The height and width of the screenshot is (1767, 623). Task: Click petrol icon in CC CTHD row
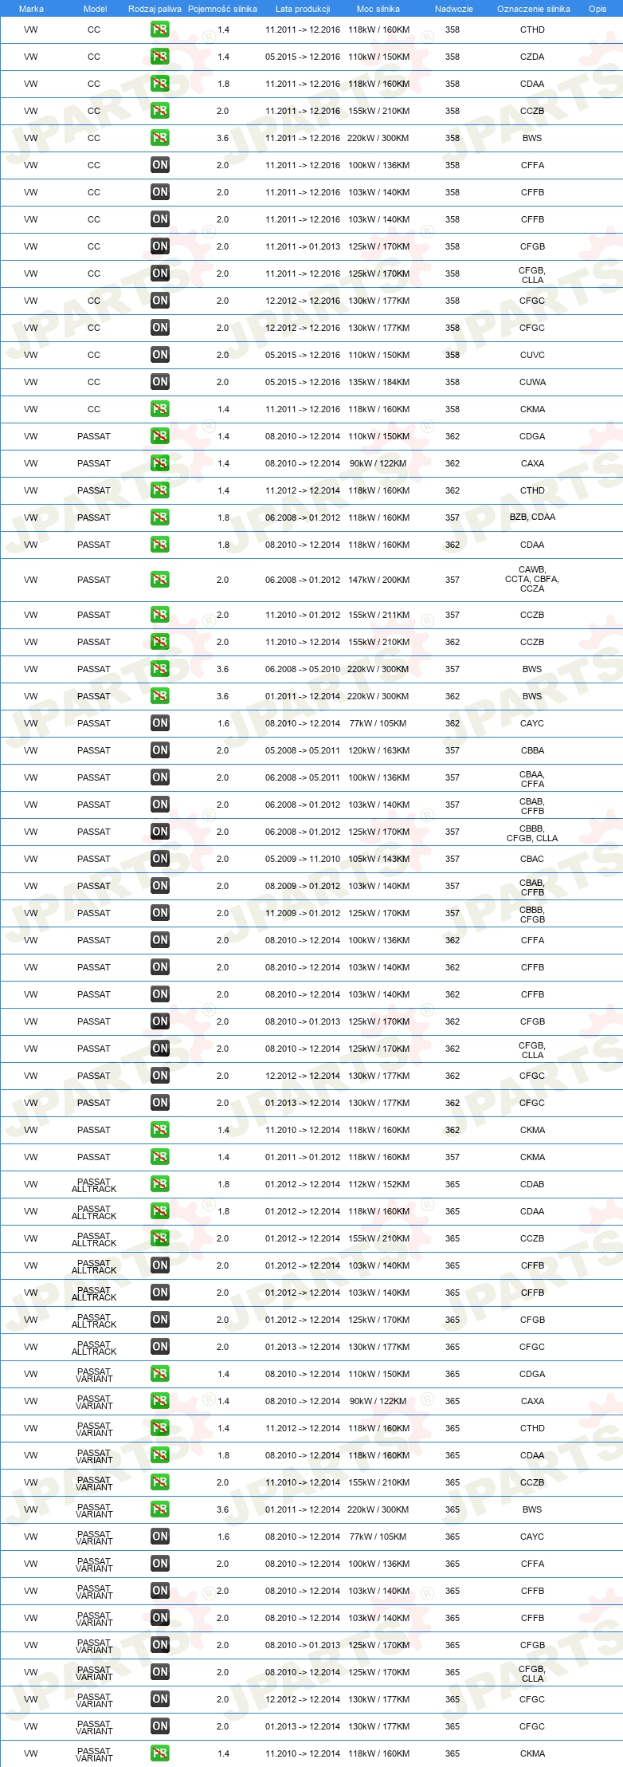[160, 30]
